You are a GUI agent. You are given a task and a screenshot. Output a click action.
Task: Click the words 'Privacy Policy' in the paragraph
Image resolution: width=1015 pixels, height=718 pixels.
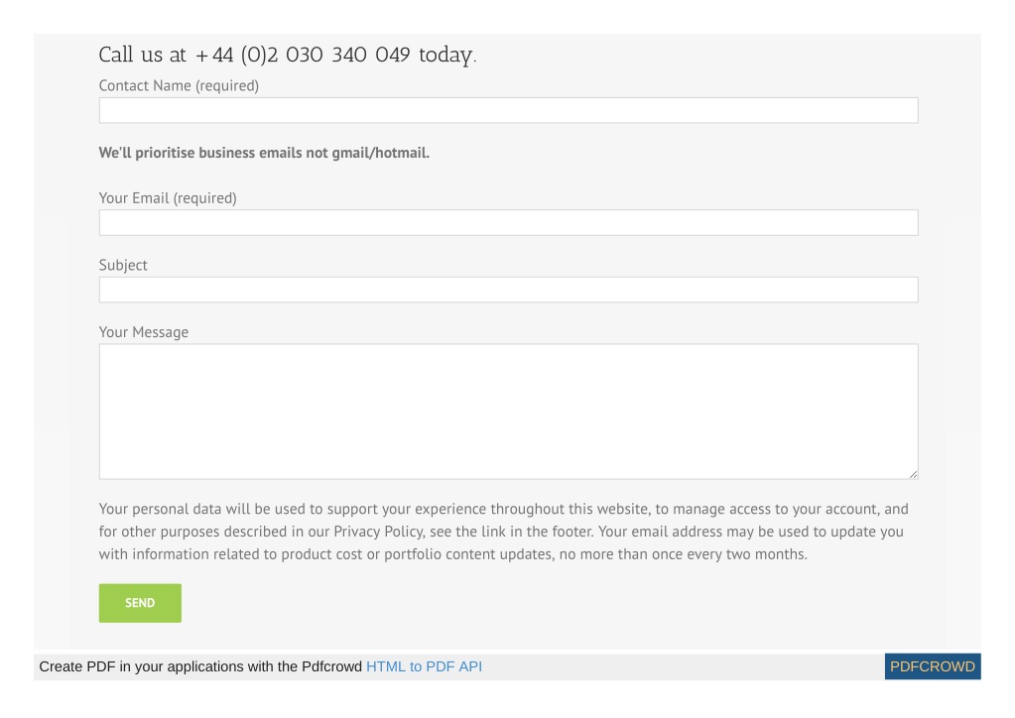pyautogui.click(x=378, y=532)
